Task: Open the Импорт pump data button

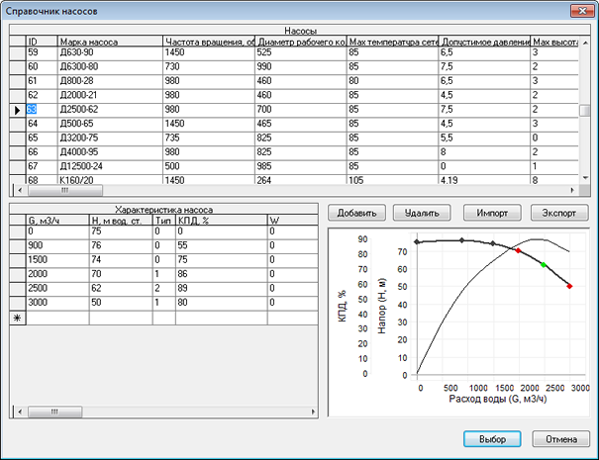Action: click(x=491, y=213)
